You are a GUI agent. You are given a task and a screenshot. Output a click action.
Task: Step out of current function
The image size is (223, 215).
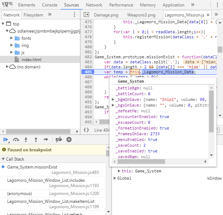pyautogui.click(x=36, y=140)
